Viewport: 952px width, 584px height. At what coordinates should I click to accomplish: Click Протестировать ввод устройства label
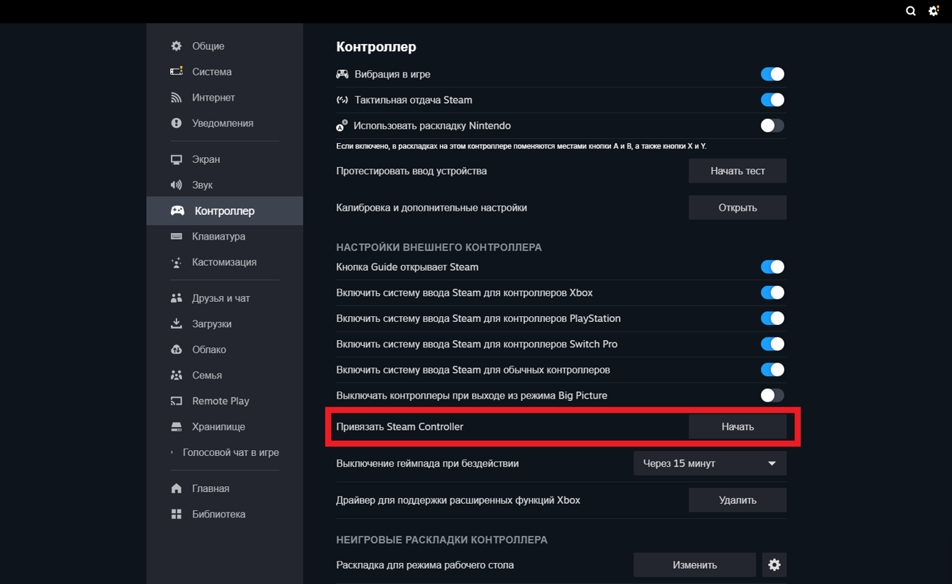point(411,171)
